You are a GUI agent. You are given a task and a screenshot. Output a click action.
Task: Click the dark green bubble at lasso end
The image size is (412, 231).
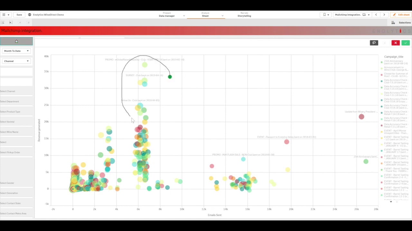pos(170,77)
